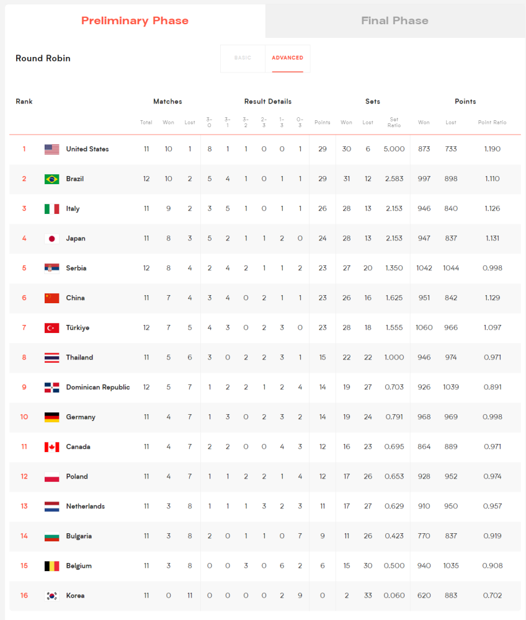Click the Canada flag icon
Screen dimensions: 526x620
52,447
